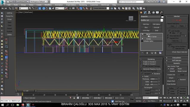
Task: Check the Show Vertex Numbers checkbox
Action: (x=170, y=46)
